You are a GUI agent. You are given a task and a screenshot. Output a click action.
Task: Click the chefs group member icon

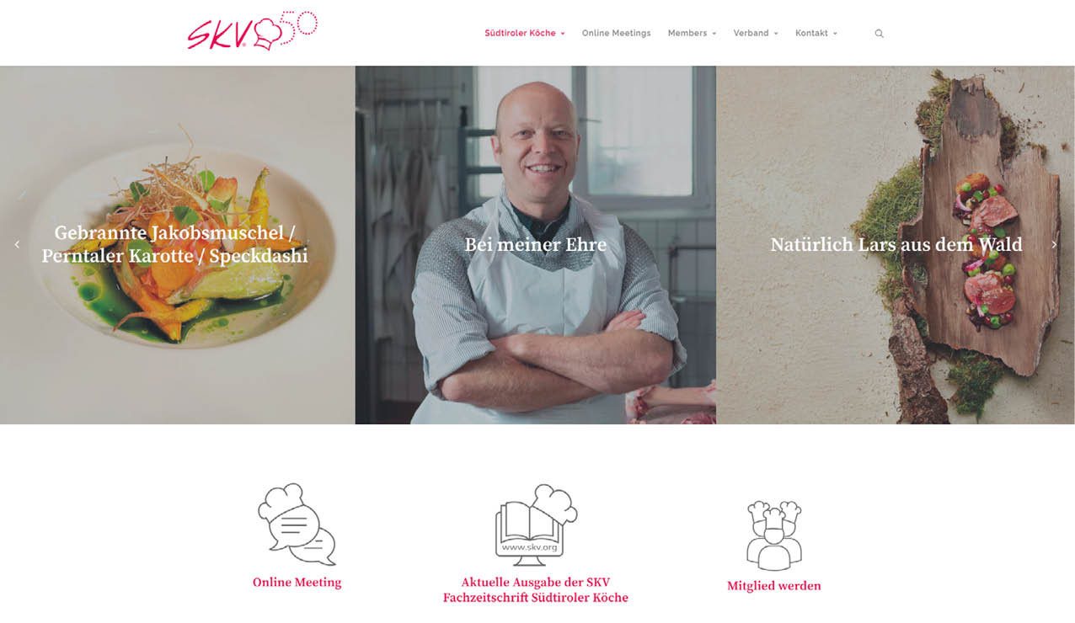[774, 535]
